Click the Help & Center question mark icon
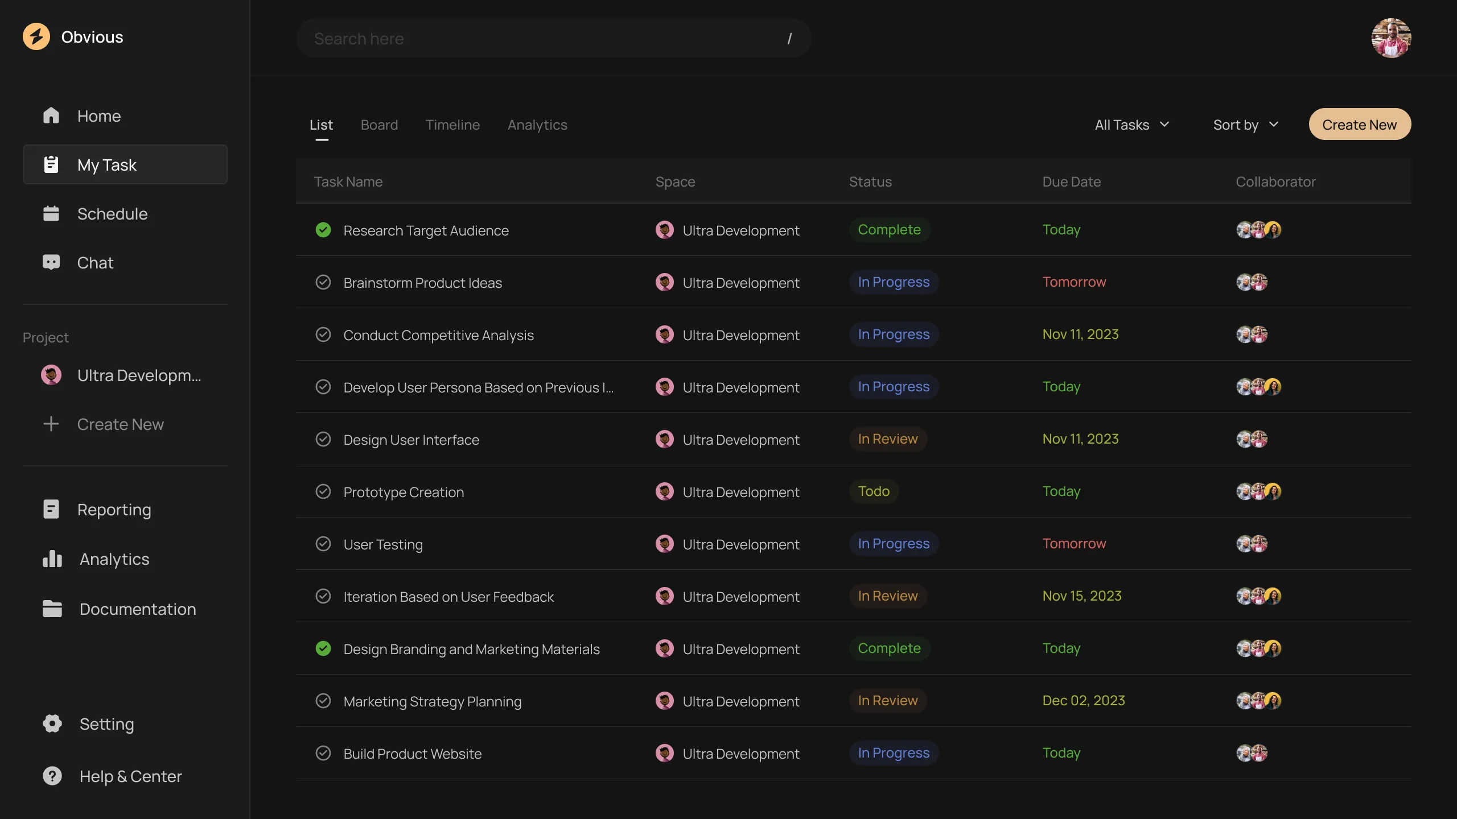Viewport: 1457px width, 819px height. coord(52,776)
